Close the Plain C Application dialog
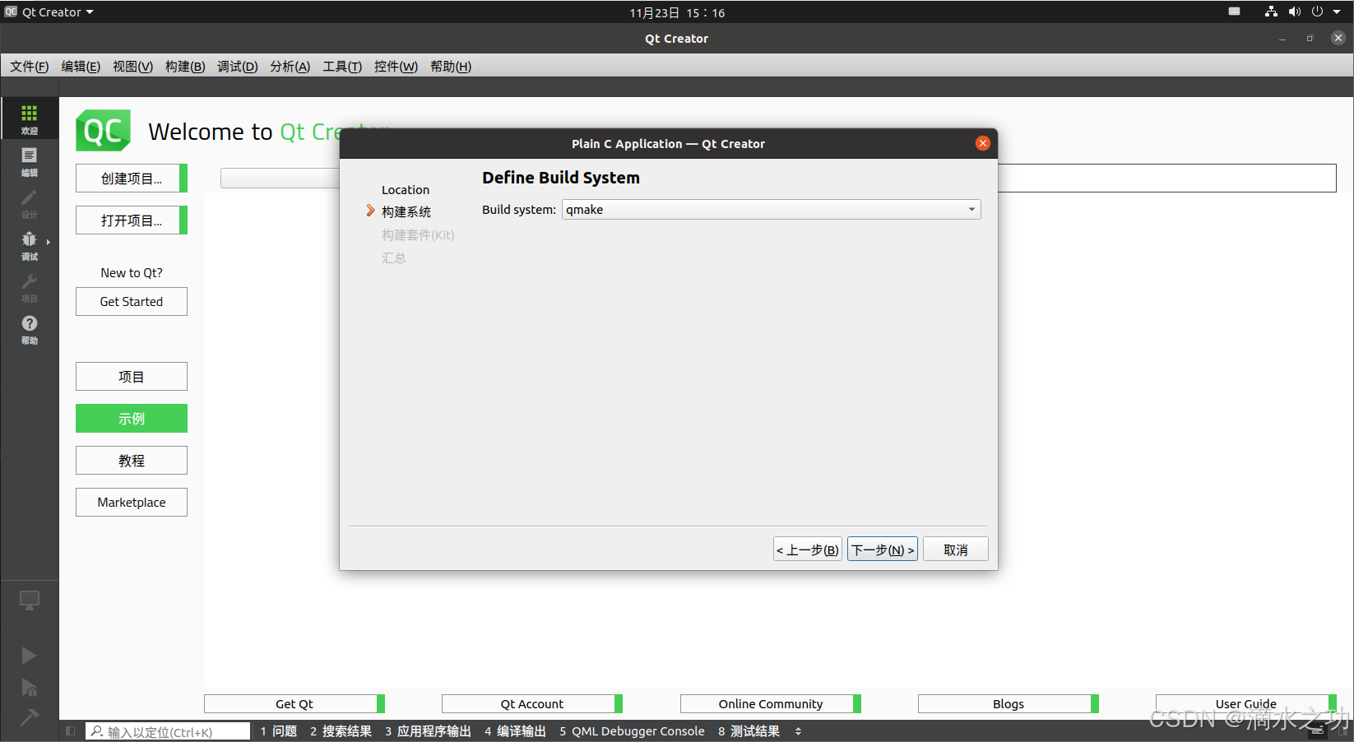 pyautogui.click(x=982, y=143)
